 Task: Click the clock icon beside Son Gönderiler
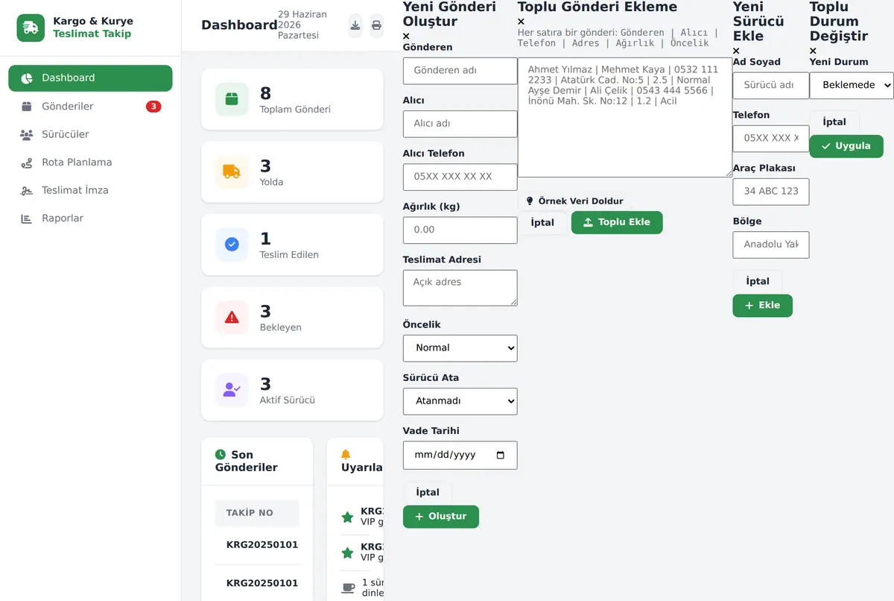click(x=221, y=454)
